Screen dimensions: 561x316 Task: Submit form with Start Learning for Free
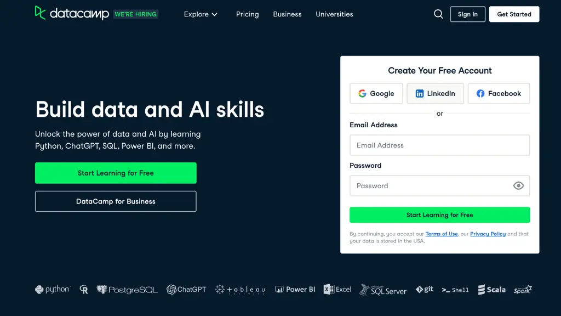click(440, 215)
